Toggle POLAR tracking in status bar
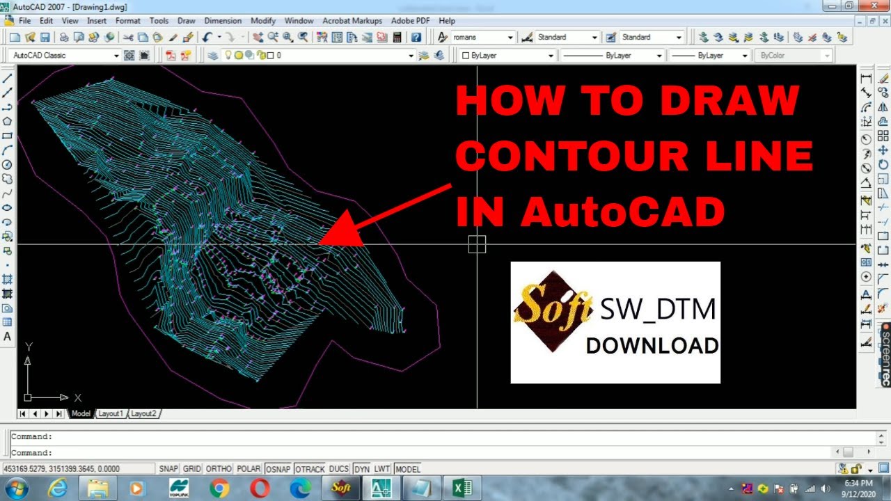The image size is (891, 501). 249,469
